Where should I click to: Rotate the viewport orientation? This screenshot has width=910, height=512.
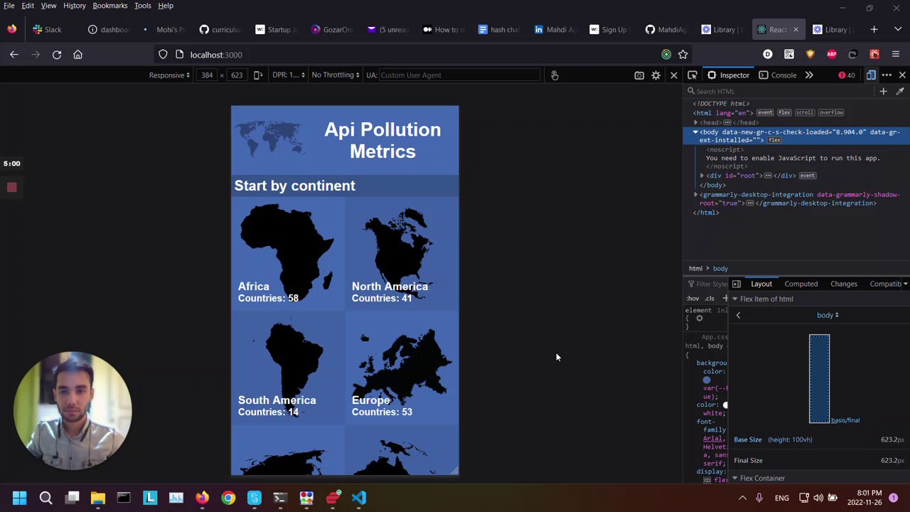(258, 75)
